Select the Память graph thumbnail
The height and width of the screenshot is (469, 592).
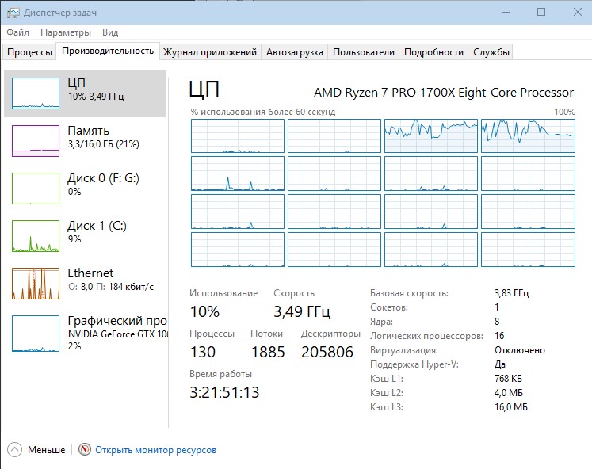(36, 141)
